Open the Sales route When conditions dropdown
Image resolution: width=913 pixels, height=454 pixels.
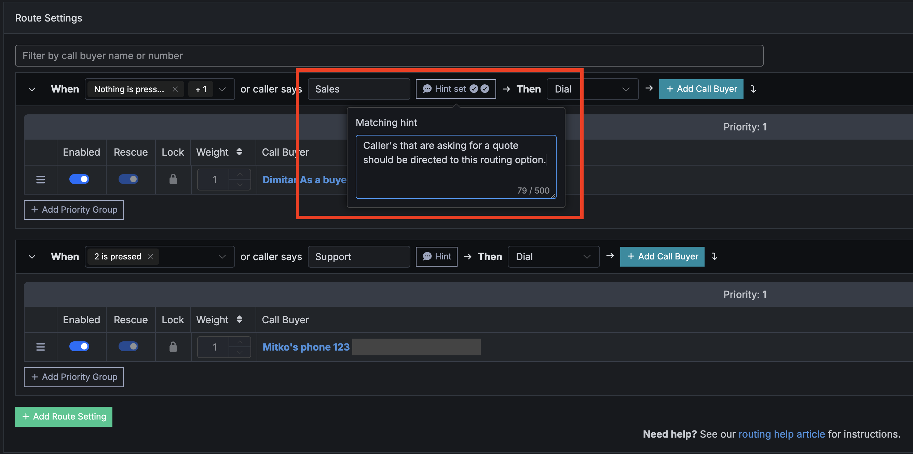[222, 89]
